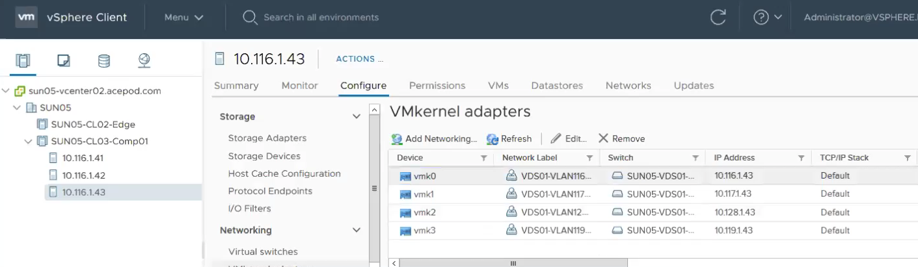Filter the Device column
The image size is (918, 267).
click(x=483, y=158)
